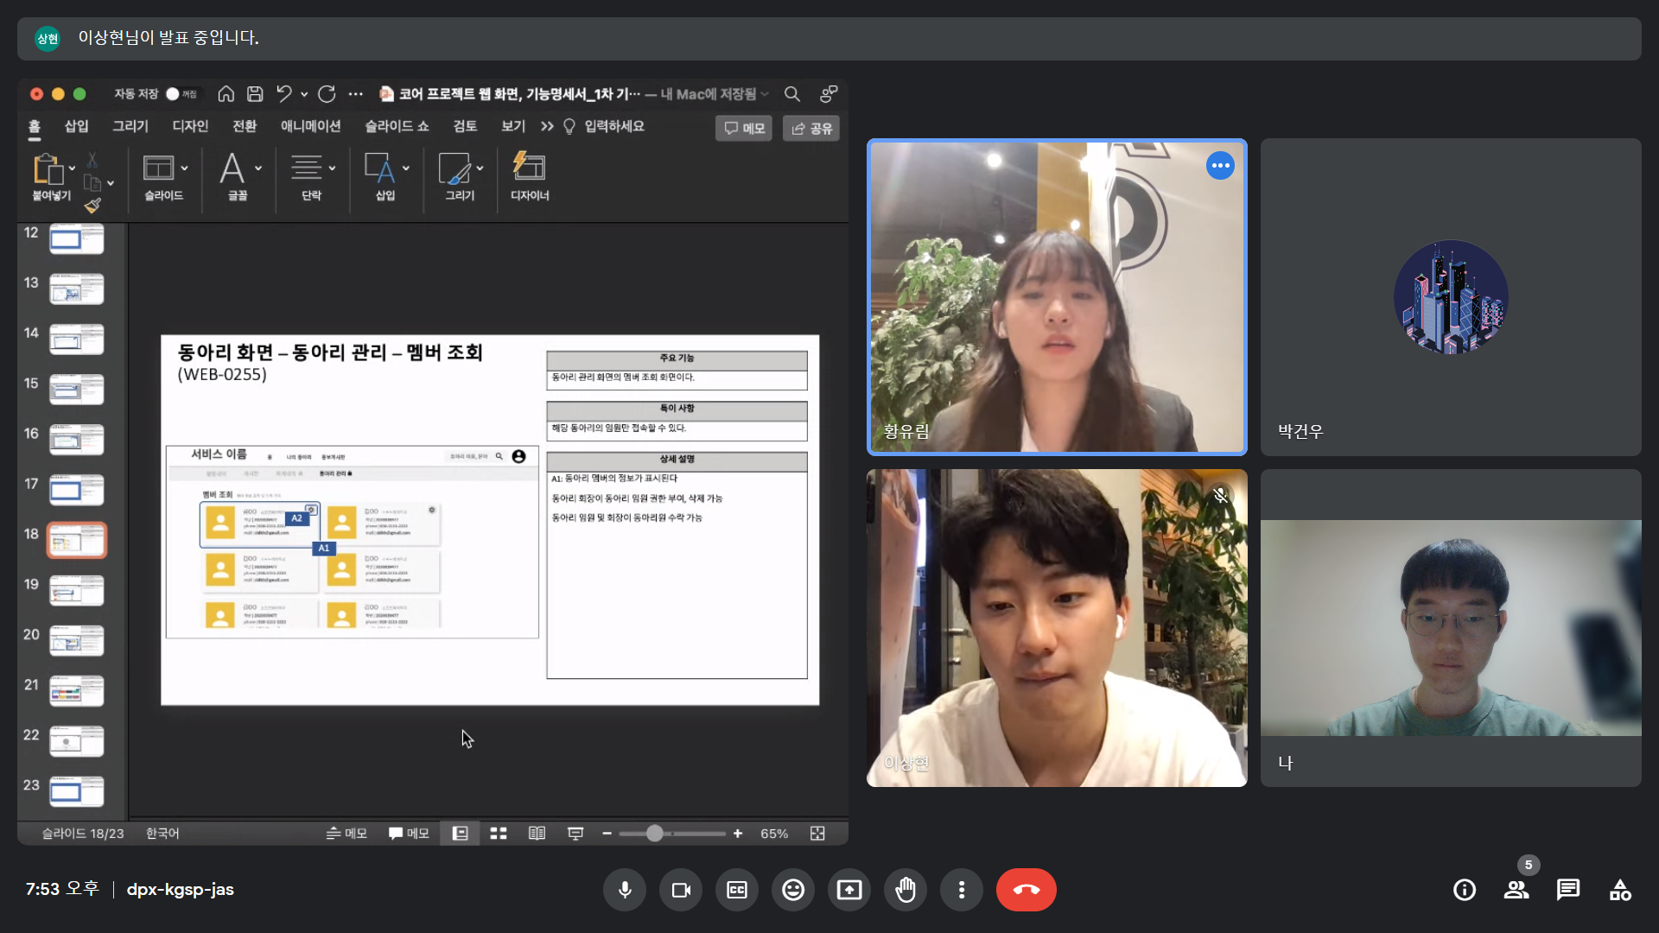
Task: Switch to 애니메이션 ribbon tab
Action: pyautogui.click(x=310, y=126)
